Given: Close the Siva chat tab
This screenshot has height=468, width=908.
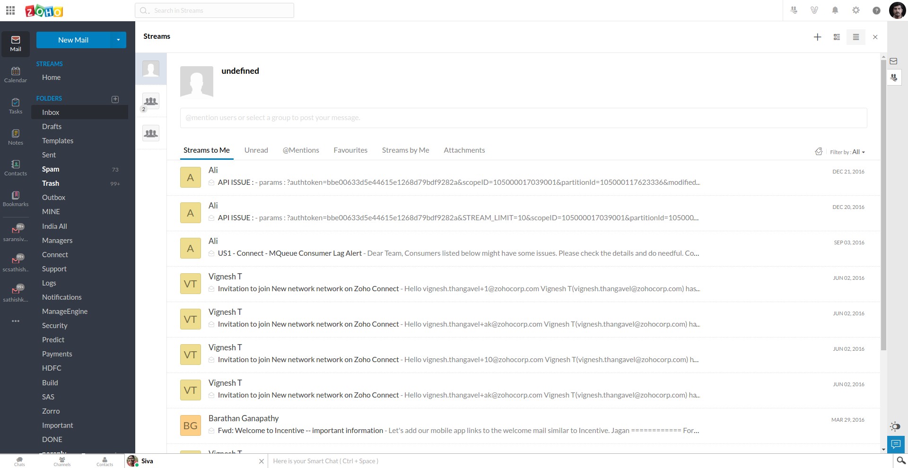Looking at the screenshot, I should (261, 461).
